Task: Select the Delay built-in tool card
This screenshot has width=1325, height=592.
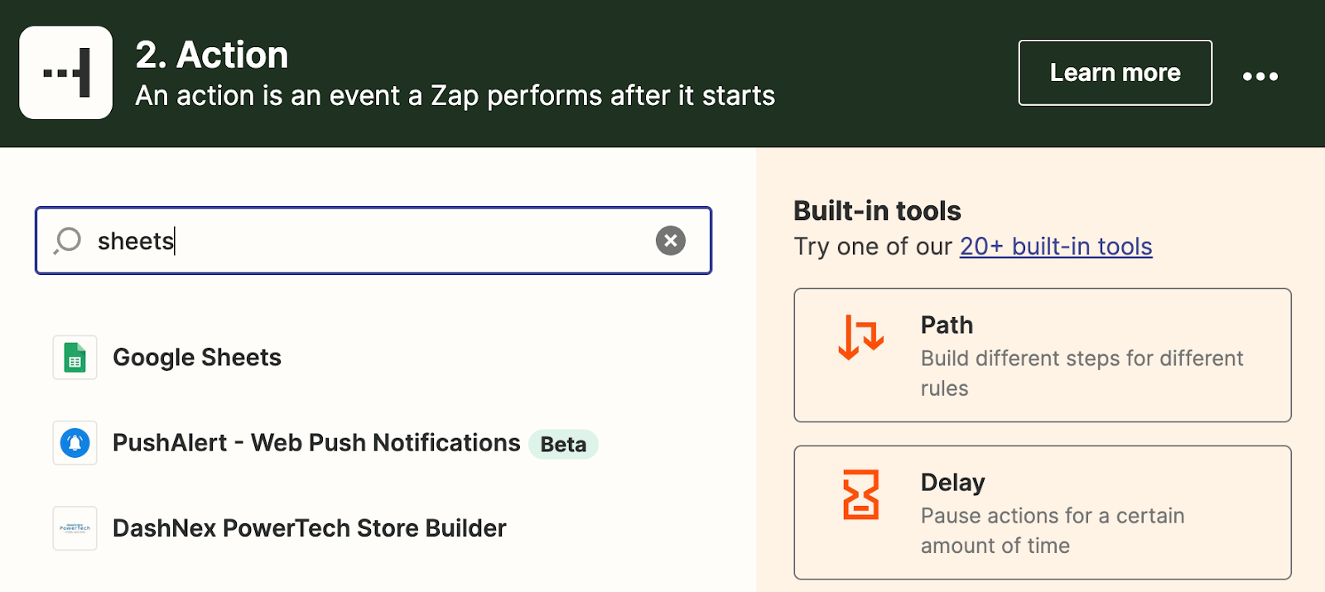Action: click(1042, 513)
